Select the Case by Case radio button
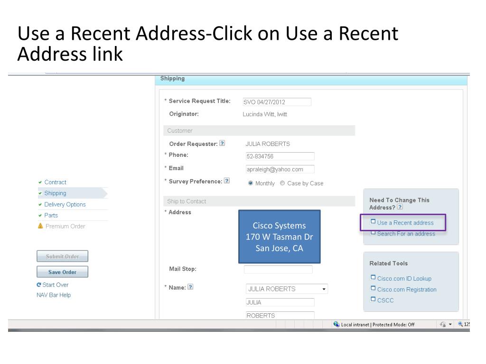486x364 pixels. (x=282, y=183)
